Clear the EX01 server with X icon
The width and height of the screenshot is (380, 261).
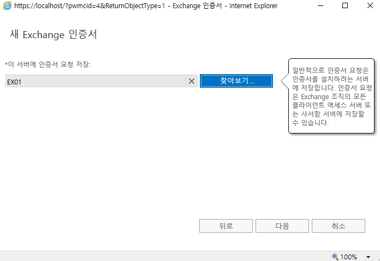pyautogui.click(x=192, y=81)
